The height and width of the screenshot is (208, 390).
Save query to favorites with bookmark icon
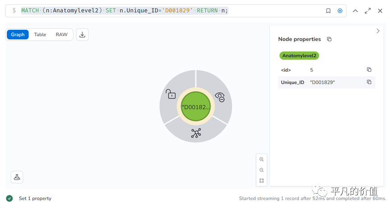tap(328, 11)
